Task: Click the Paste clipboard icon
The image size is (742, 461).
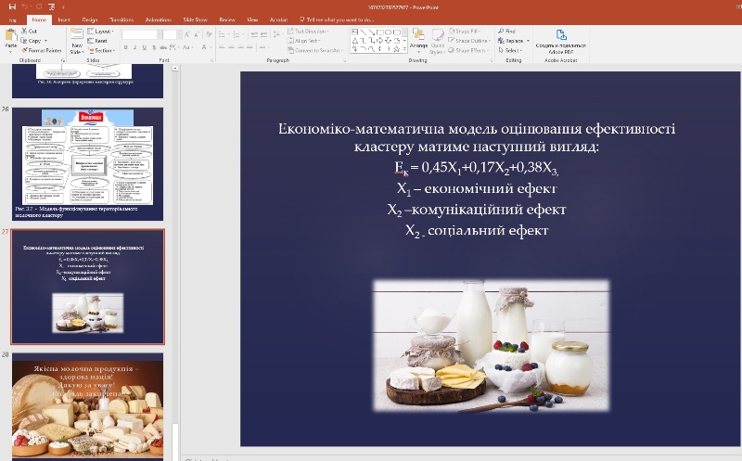Action: tap(10, 36)
